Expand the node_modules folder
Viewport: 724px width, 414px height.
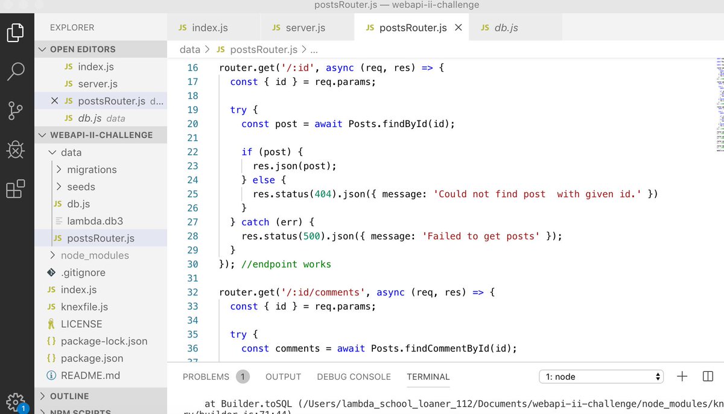[52, 255]
